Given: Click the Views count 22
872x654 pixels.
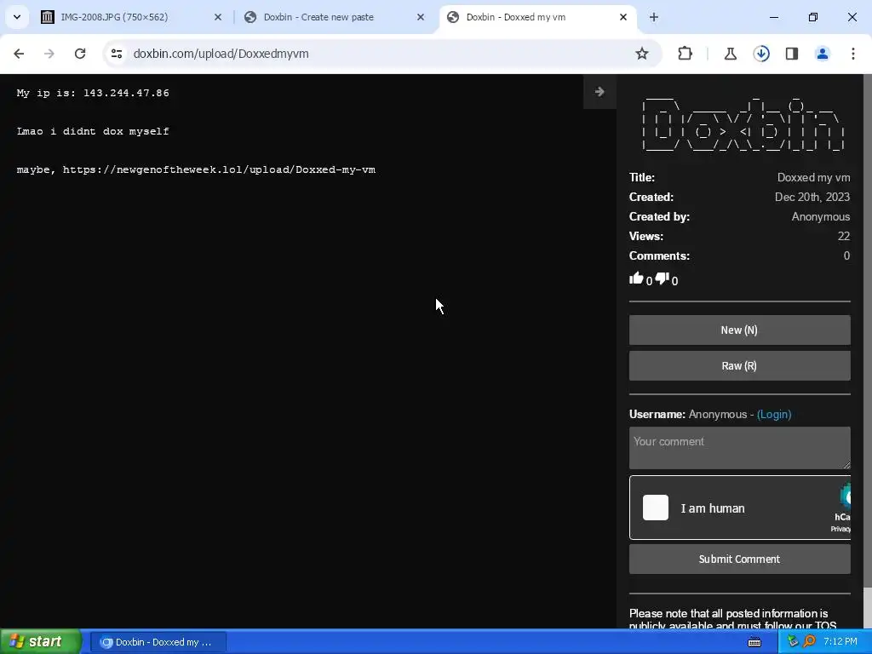Looking at the screenshot, I should 844,236.
